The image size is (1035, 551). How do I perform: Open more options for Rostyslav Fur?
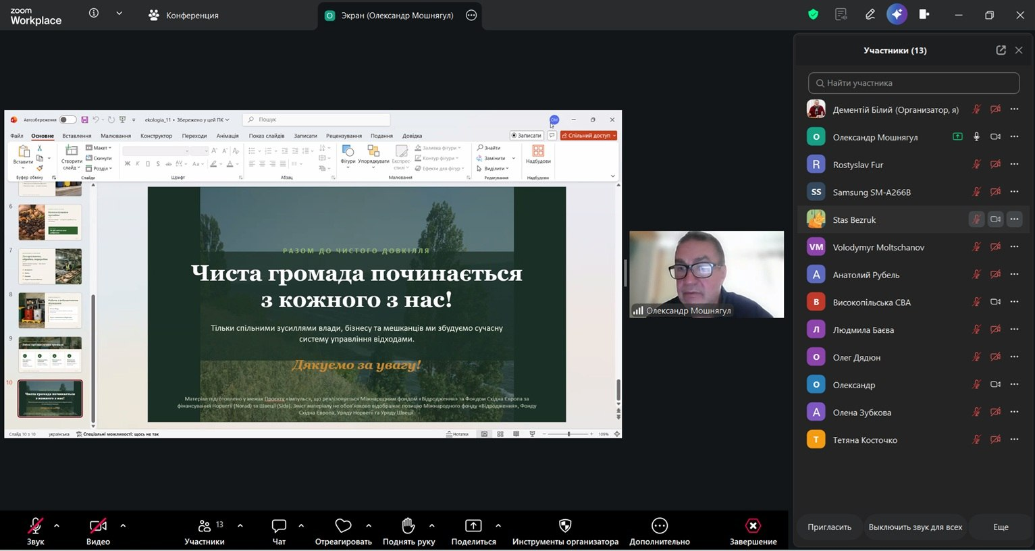[1014, 164]
